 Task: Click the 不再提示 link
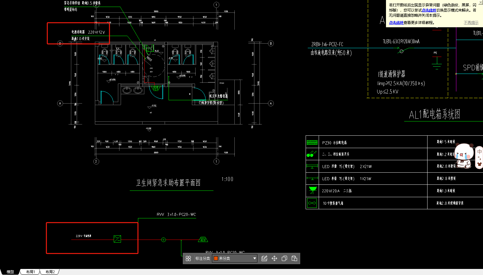[471, 23]
